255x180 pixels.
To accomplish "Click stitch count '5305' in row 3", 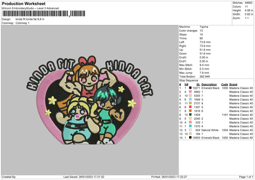I will pyautogui.click(x=197, y=96).
